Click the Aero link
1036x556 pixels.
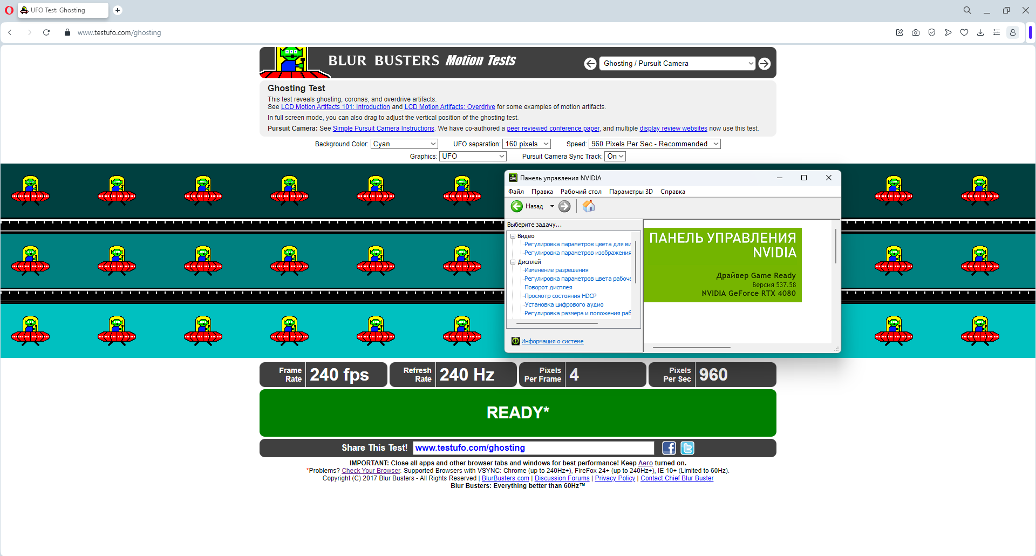point(645,463)
